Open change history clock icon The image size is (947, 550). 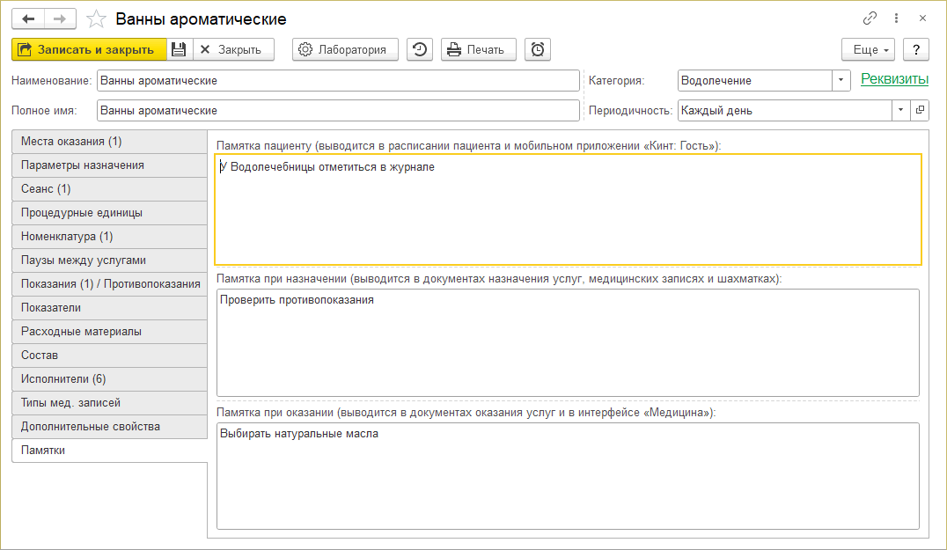[419, 49]
